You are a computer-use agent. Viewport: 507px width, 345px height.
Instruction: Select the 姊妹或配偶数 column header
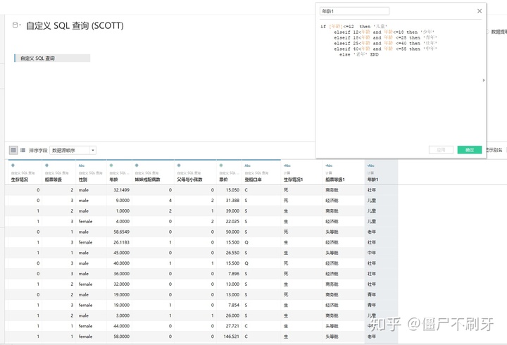[147, 180]
